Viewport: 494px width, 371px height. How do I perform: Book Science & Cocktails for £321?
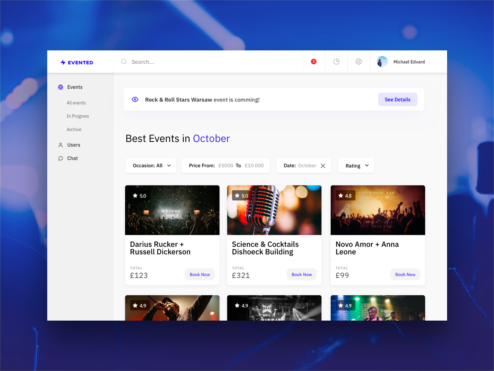[302, 275]
